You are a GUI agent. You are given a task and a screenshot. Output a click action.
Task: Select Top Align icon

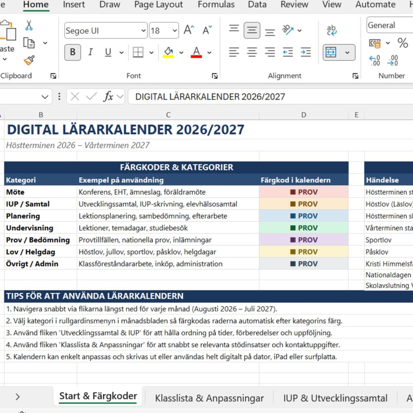[234, 28]
